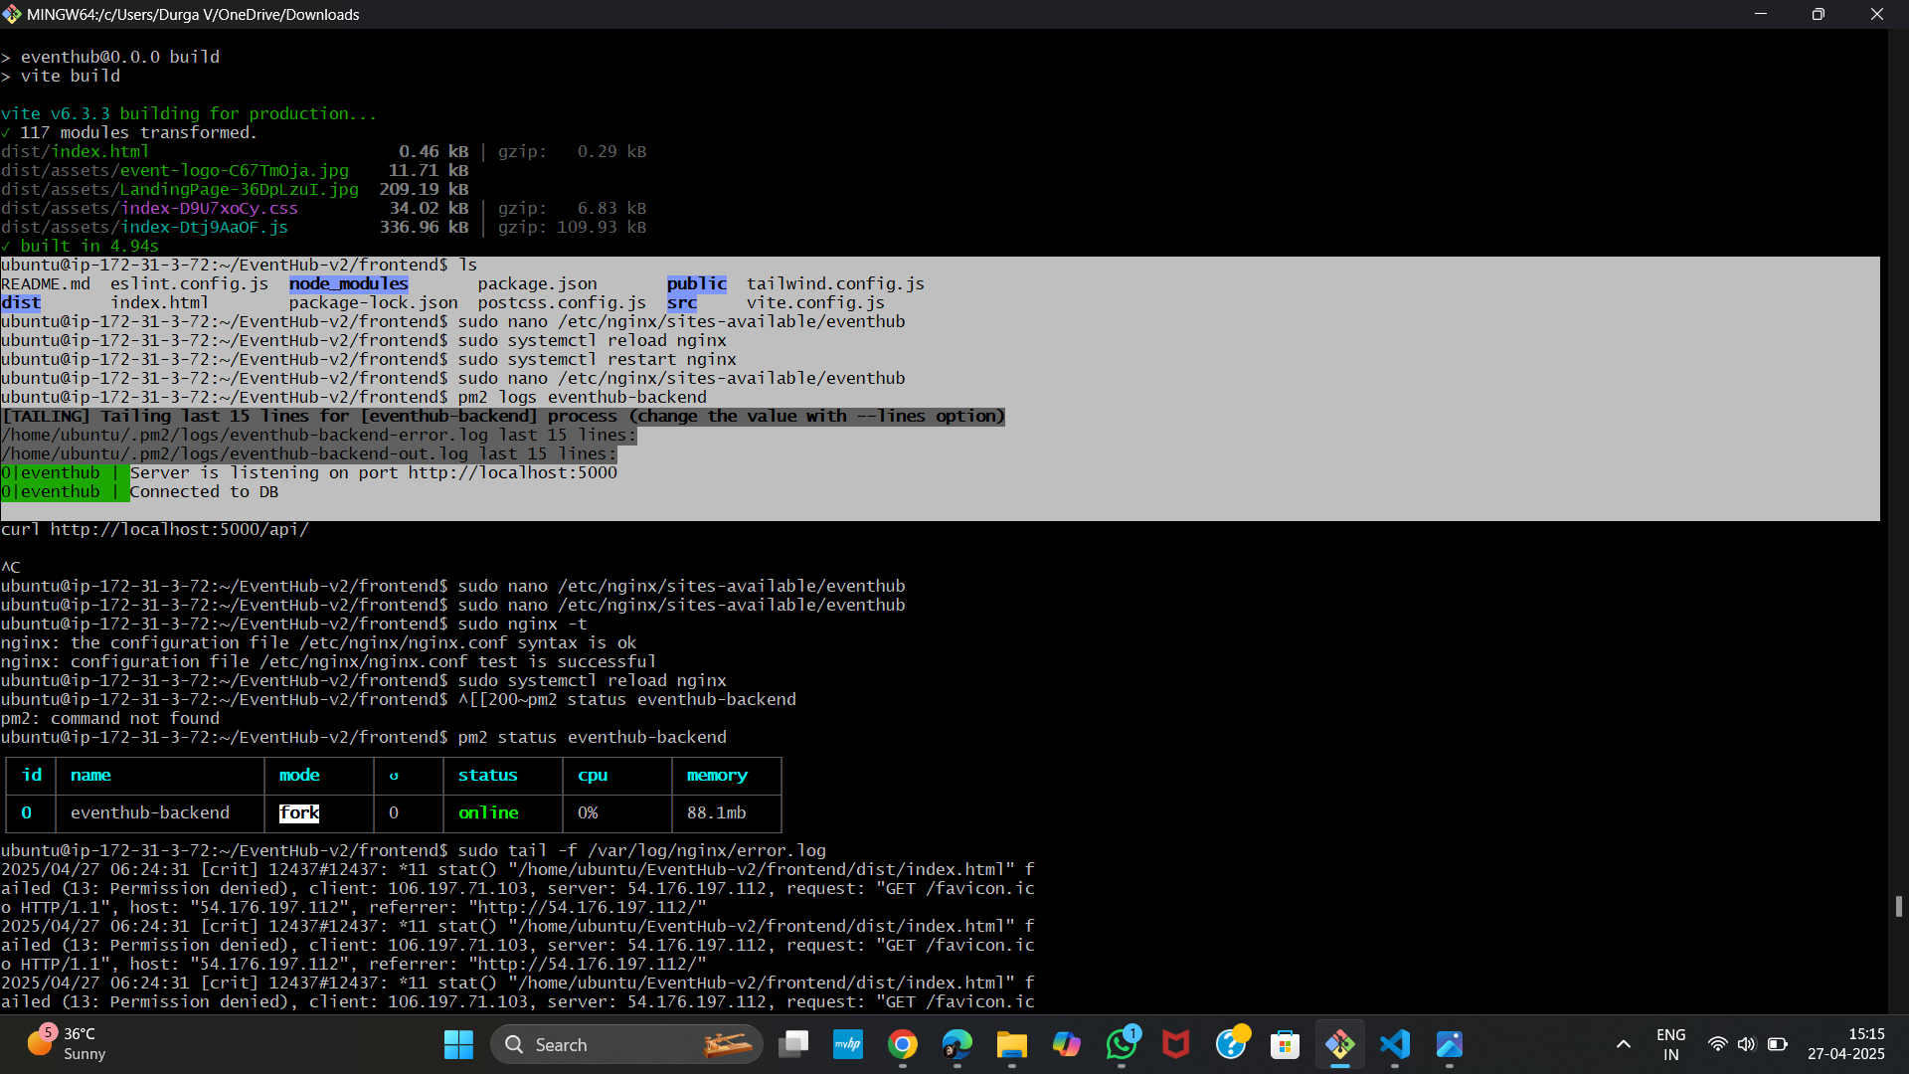Click 'pm2: command not found' message
Screen dimensions: 1909x1074
(x=110, y=718)
